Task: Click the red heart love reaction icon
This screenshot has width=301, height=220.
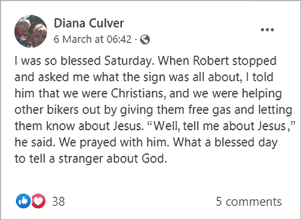Action: [39, 201]
